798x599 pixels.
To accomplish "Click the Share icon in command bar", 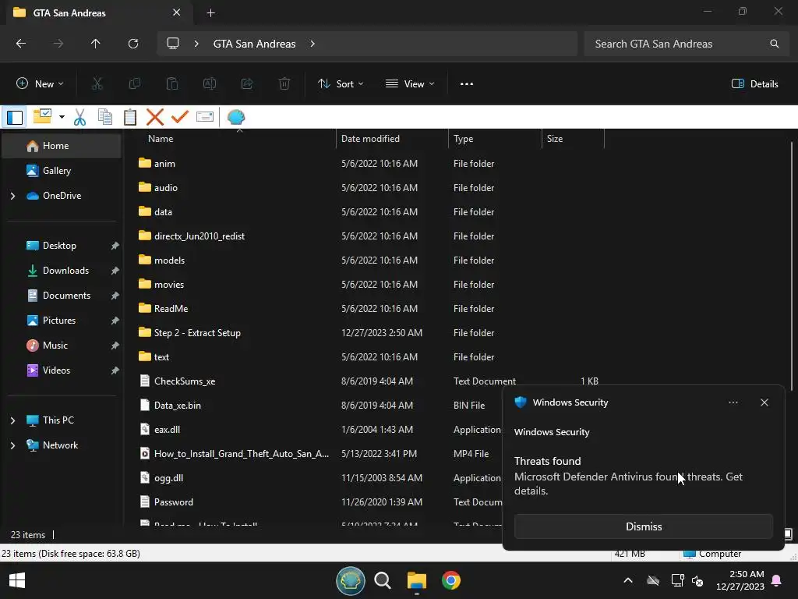I will [247, 83].
